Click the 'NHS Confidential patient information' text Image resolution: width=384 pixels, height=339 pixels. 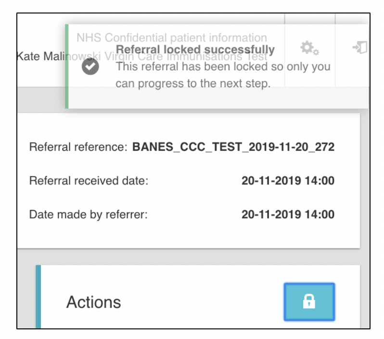point(171,38)
